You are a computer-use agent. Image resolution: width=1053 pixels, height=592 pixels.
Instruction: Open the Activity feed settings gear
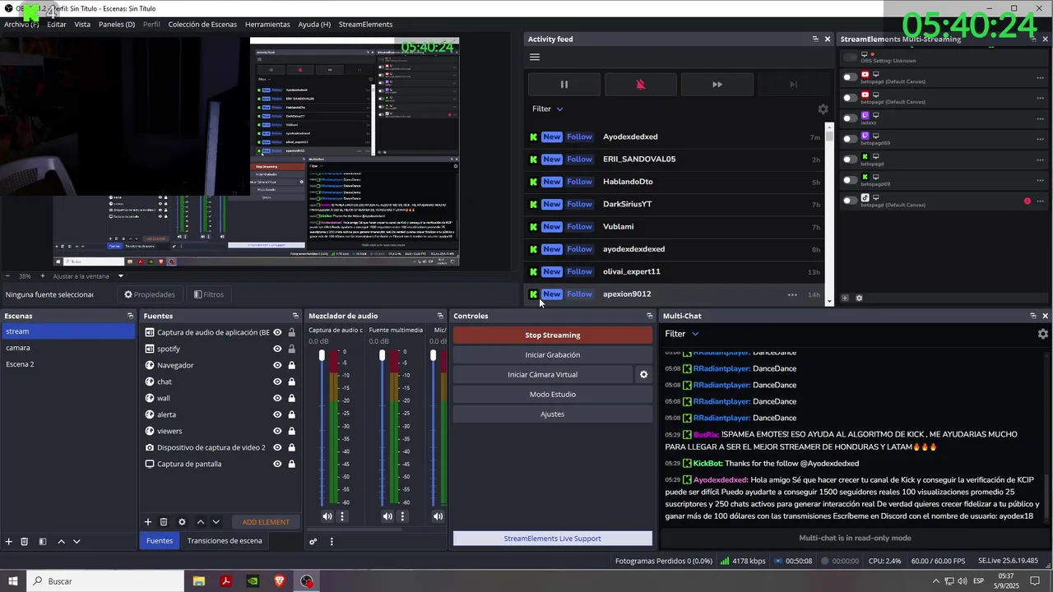(823, 109)
